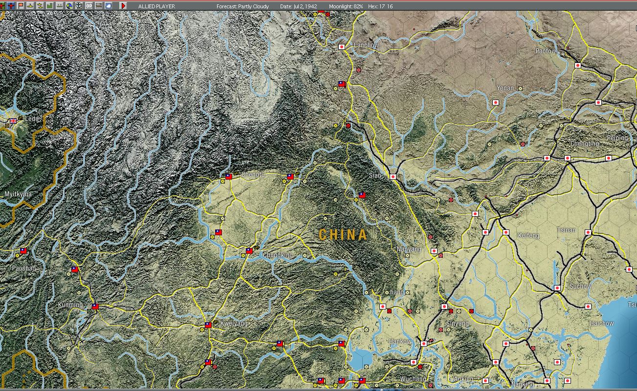Image resolution: width=637 pixels, height=391 pixels.
Task: Click the Chungking city label
Action: tap(278, 255)
